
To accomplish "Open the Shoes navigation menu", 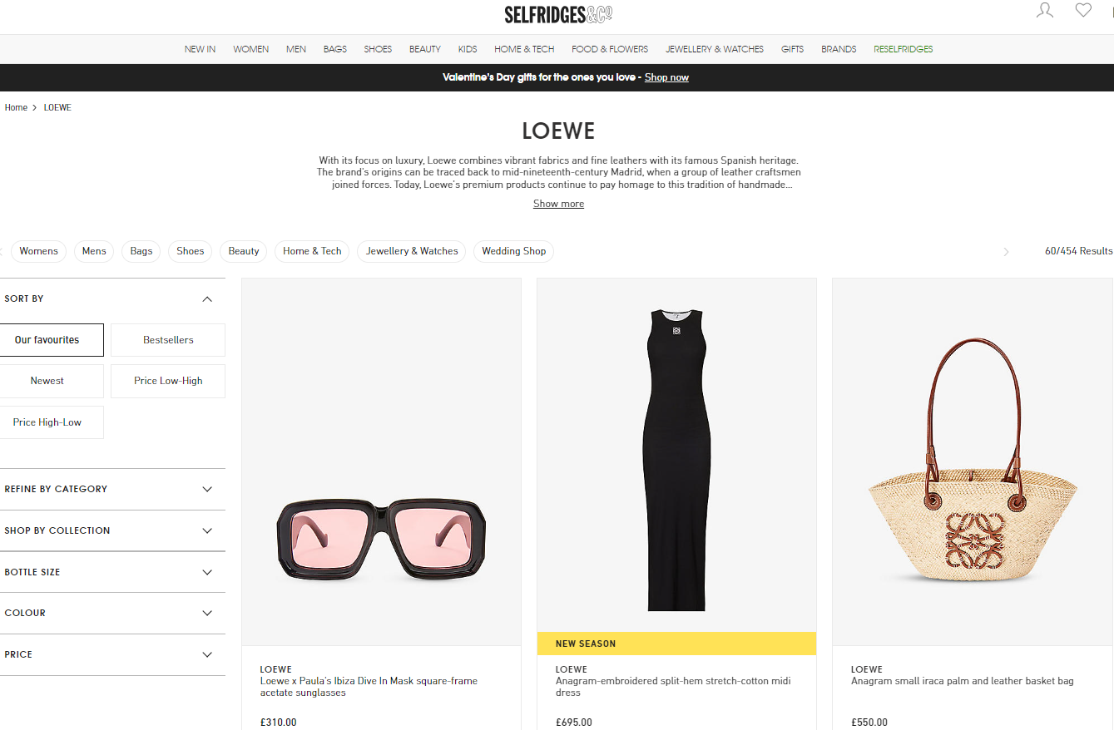I will pos(378,49).
